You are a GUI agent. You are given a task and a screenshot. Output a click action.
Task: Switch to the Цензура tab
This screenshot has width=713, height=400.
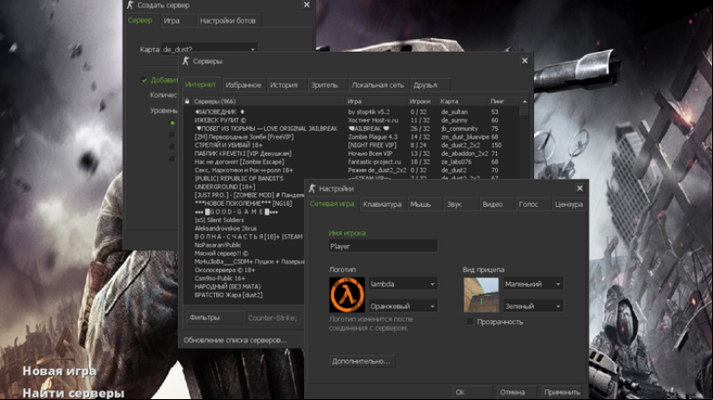coord(569,204)
